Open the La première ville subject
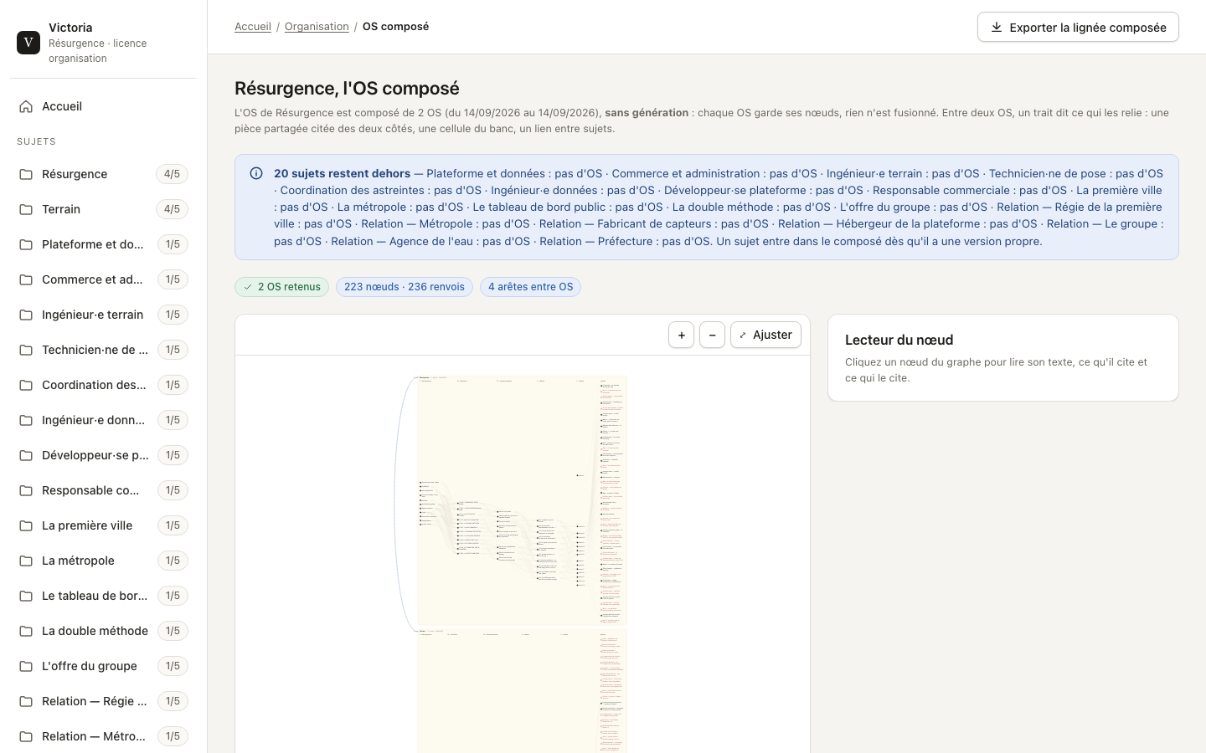 pos(103,525)
